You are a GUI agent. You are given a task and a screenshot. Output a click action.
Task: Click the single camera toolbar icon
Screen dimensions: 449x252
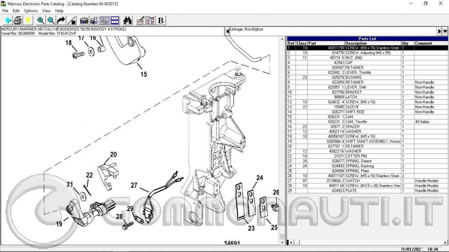(84, 20)
